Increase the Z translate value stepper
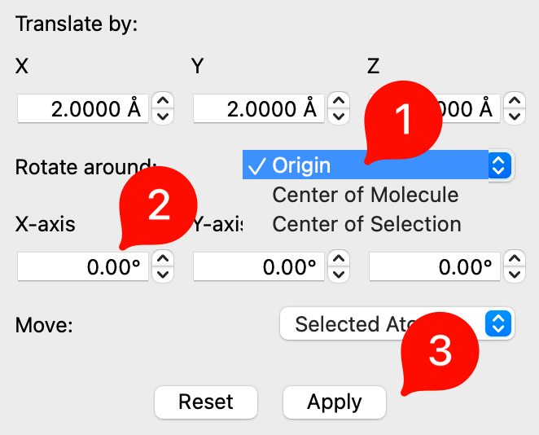 click(515, 101)
